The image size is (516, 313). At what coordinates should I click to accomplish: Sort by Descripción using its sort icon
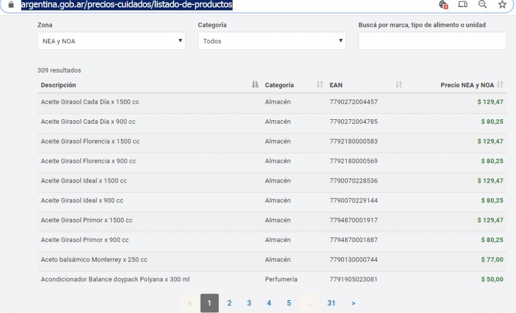click(x=255, y=85)
